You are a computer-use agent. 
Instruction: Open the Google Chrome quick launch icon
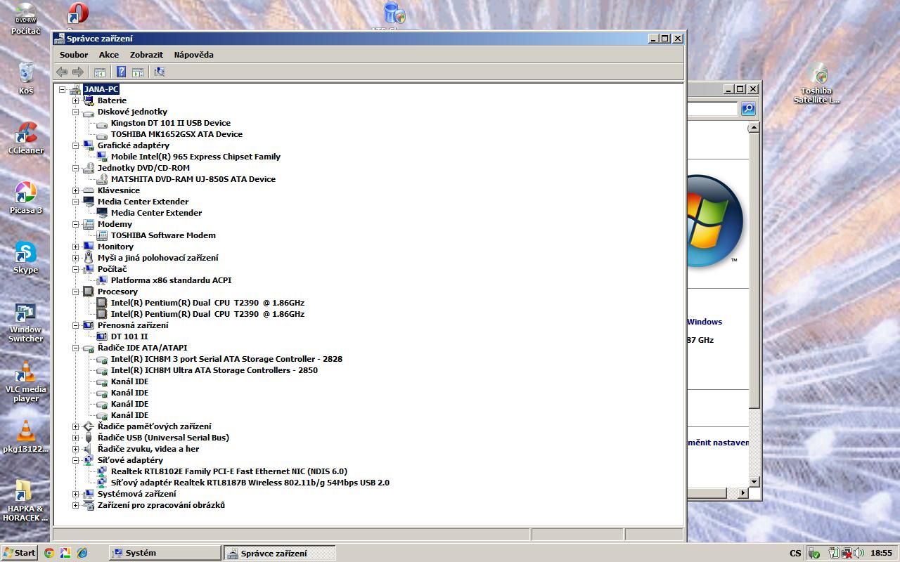click(x=49, y=553)
